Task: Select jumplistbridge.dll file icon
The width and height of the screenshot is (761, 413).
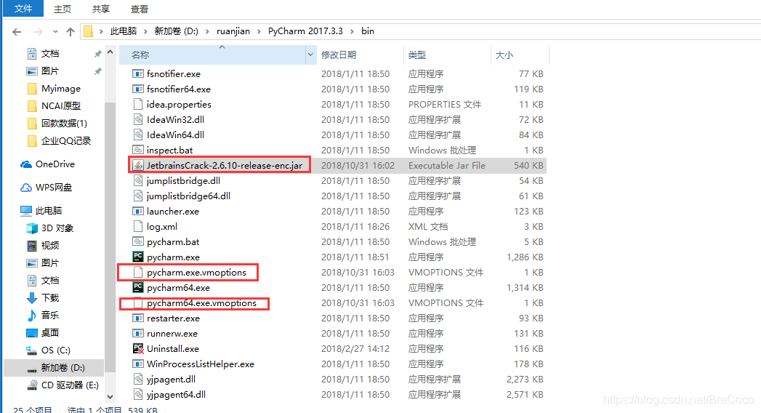Action: click(x=138, y=181)
